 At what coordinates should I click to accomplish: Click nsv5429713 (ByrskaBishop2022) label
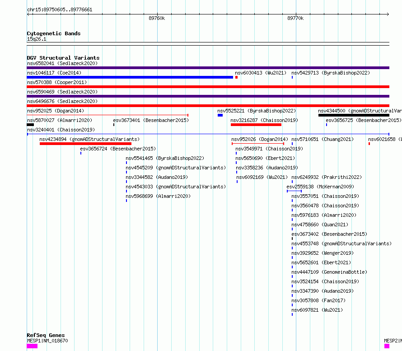point(331,73)
